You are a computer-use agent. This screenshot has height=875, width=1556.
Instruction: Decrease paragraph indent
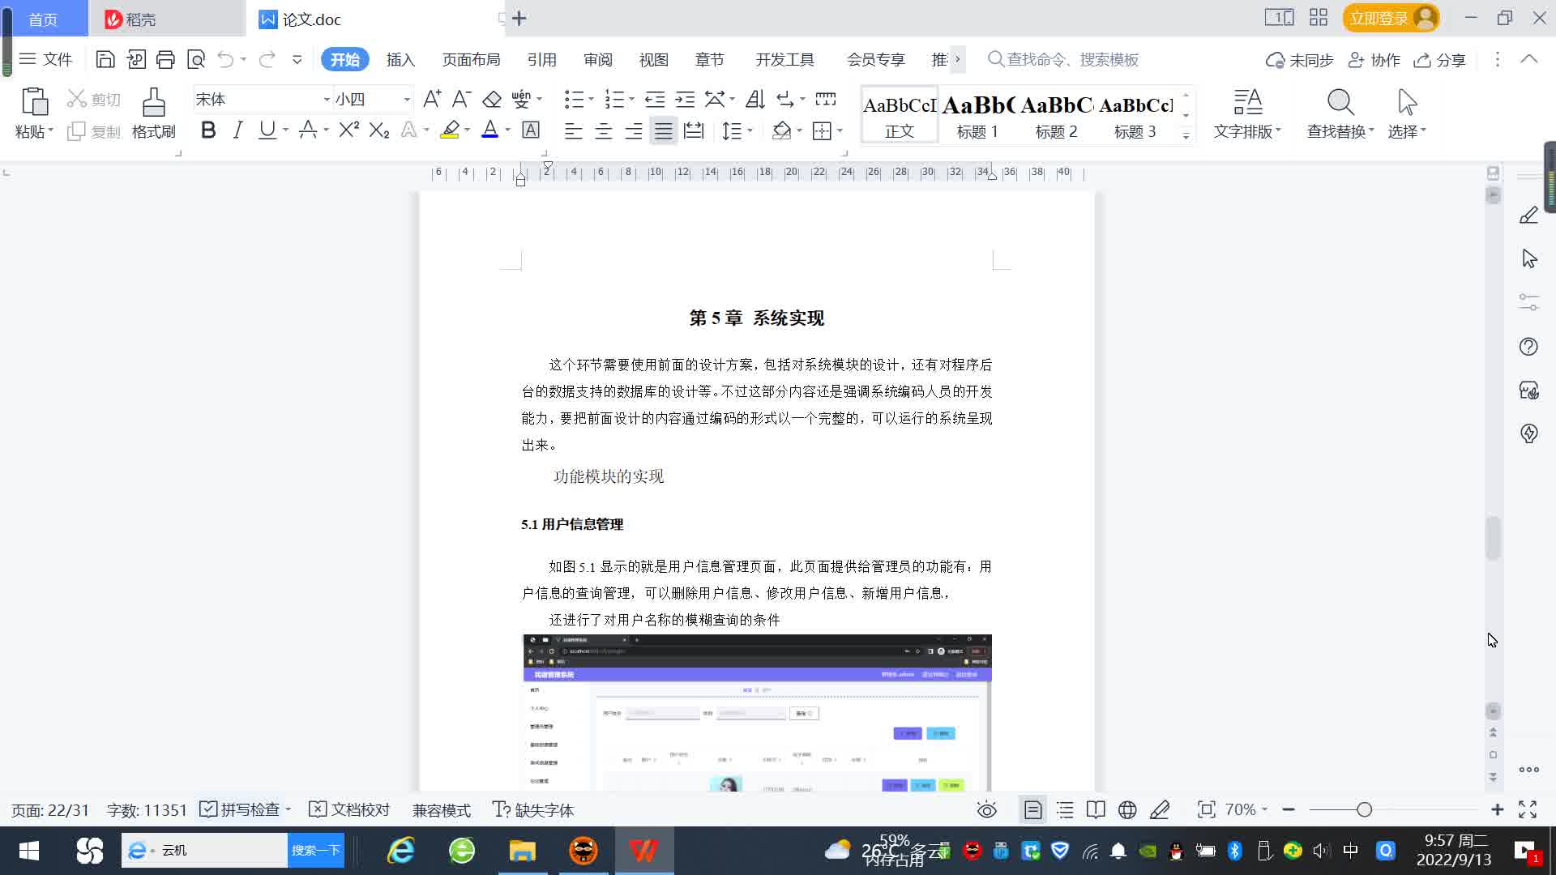655,99
